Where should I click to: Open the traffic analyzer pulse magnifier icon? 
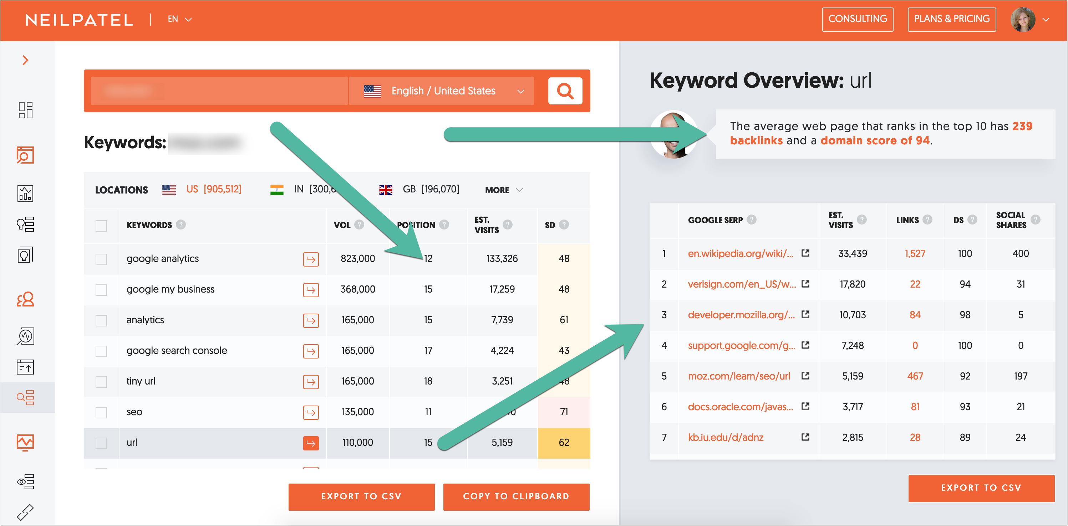[25, 336]
